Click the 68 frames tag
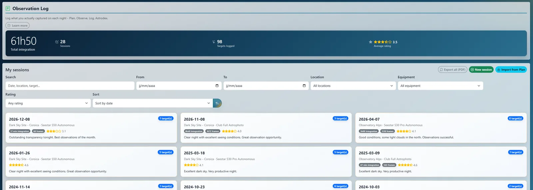The image size is (533, 190). [38, 131]
